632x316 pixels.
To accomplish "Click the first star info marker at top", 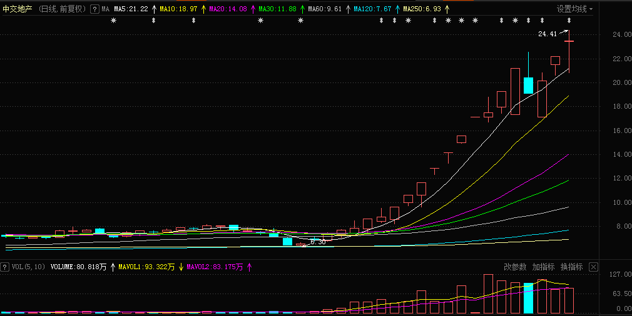I will point(114,21).
